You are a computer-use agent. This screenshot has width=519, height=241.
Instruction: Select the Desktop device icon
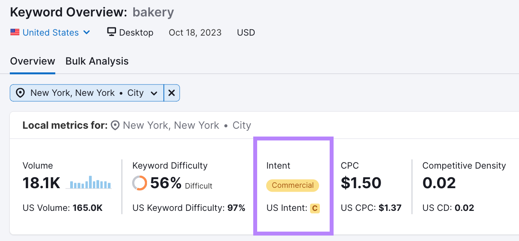[111, 32]
